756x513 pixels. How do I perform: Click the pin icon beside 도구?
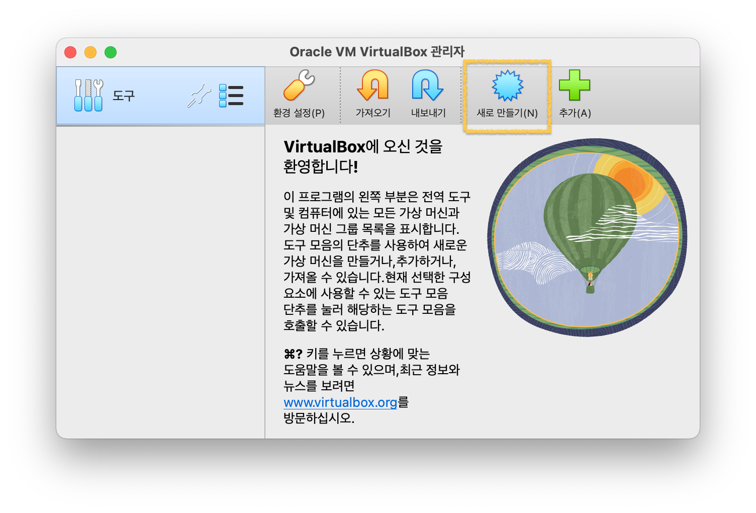199,96
